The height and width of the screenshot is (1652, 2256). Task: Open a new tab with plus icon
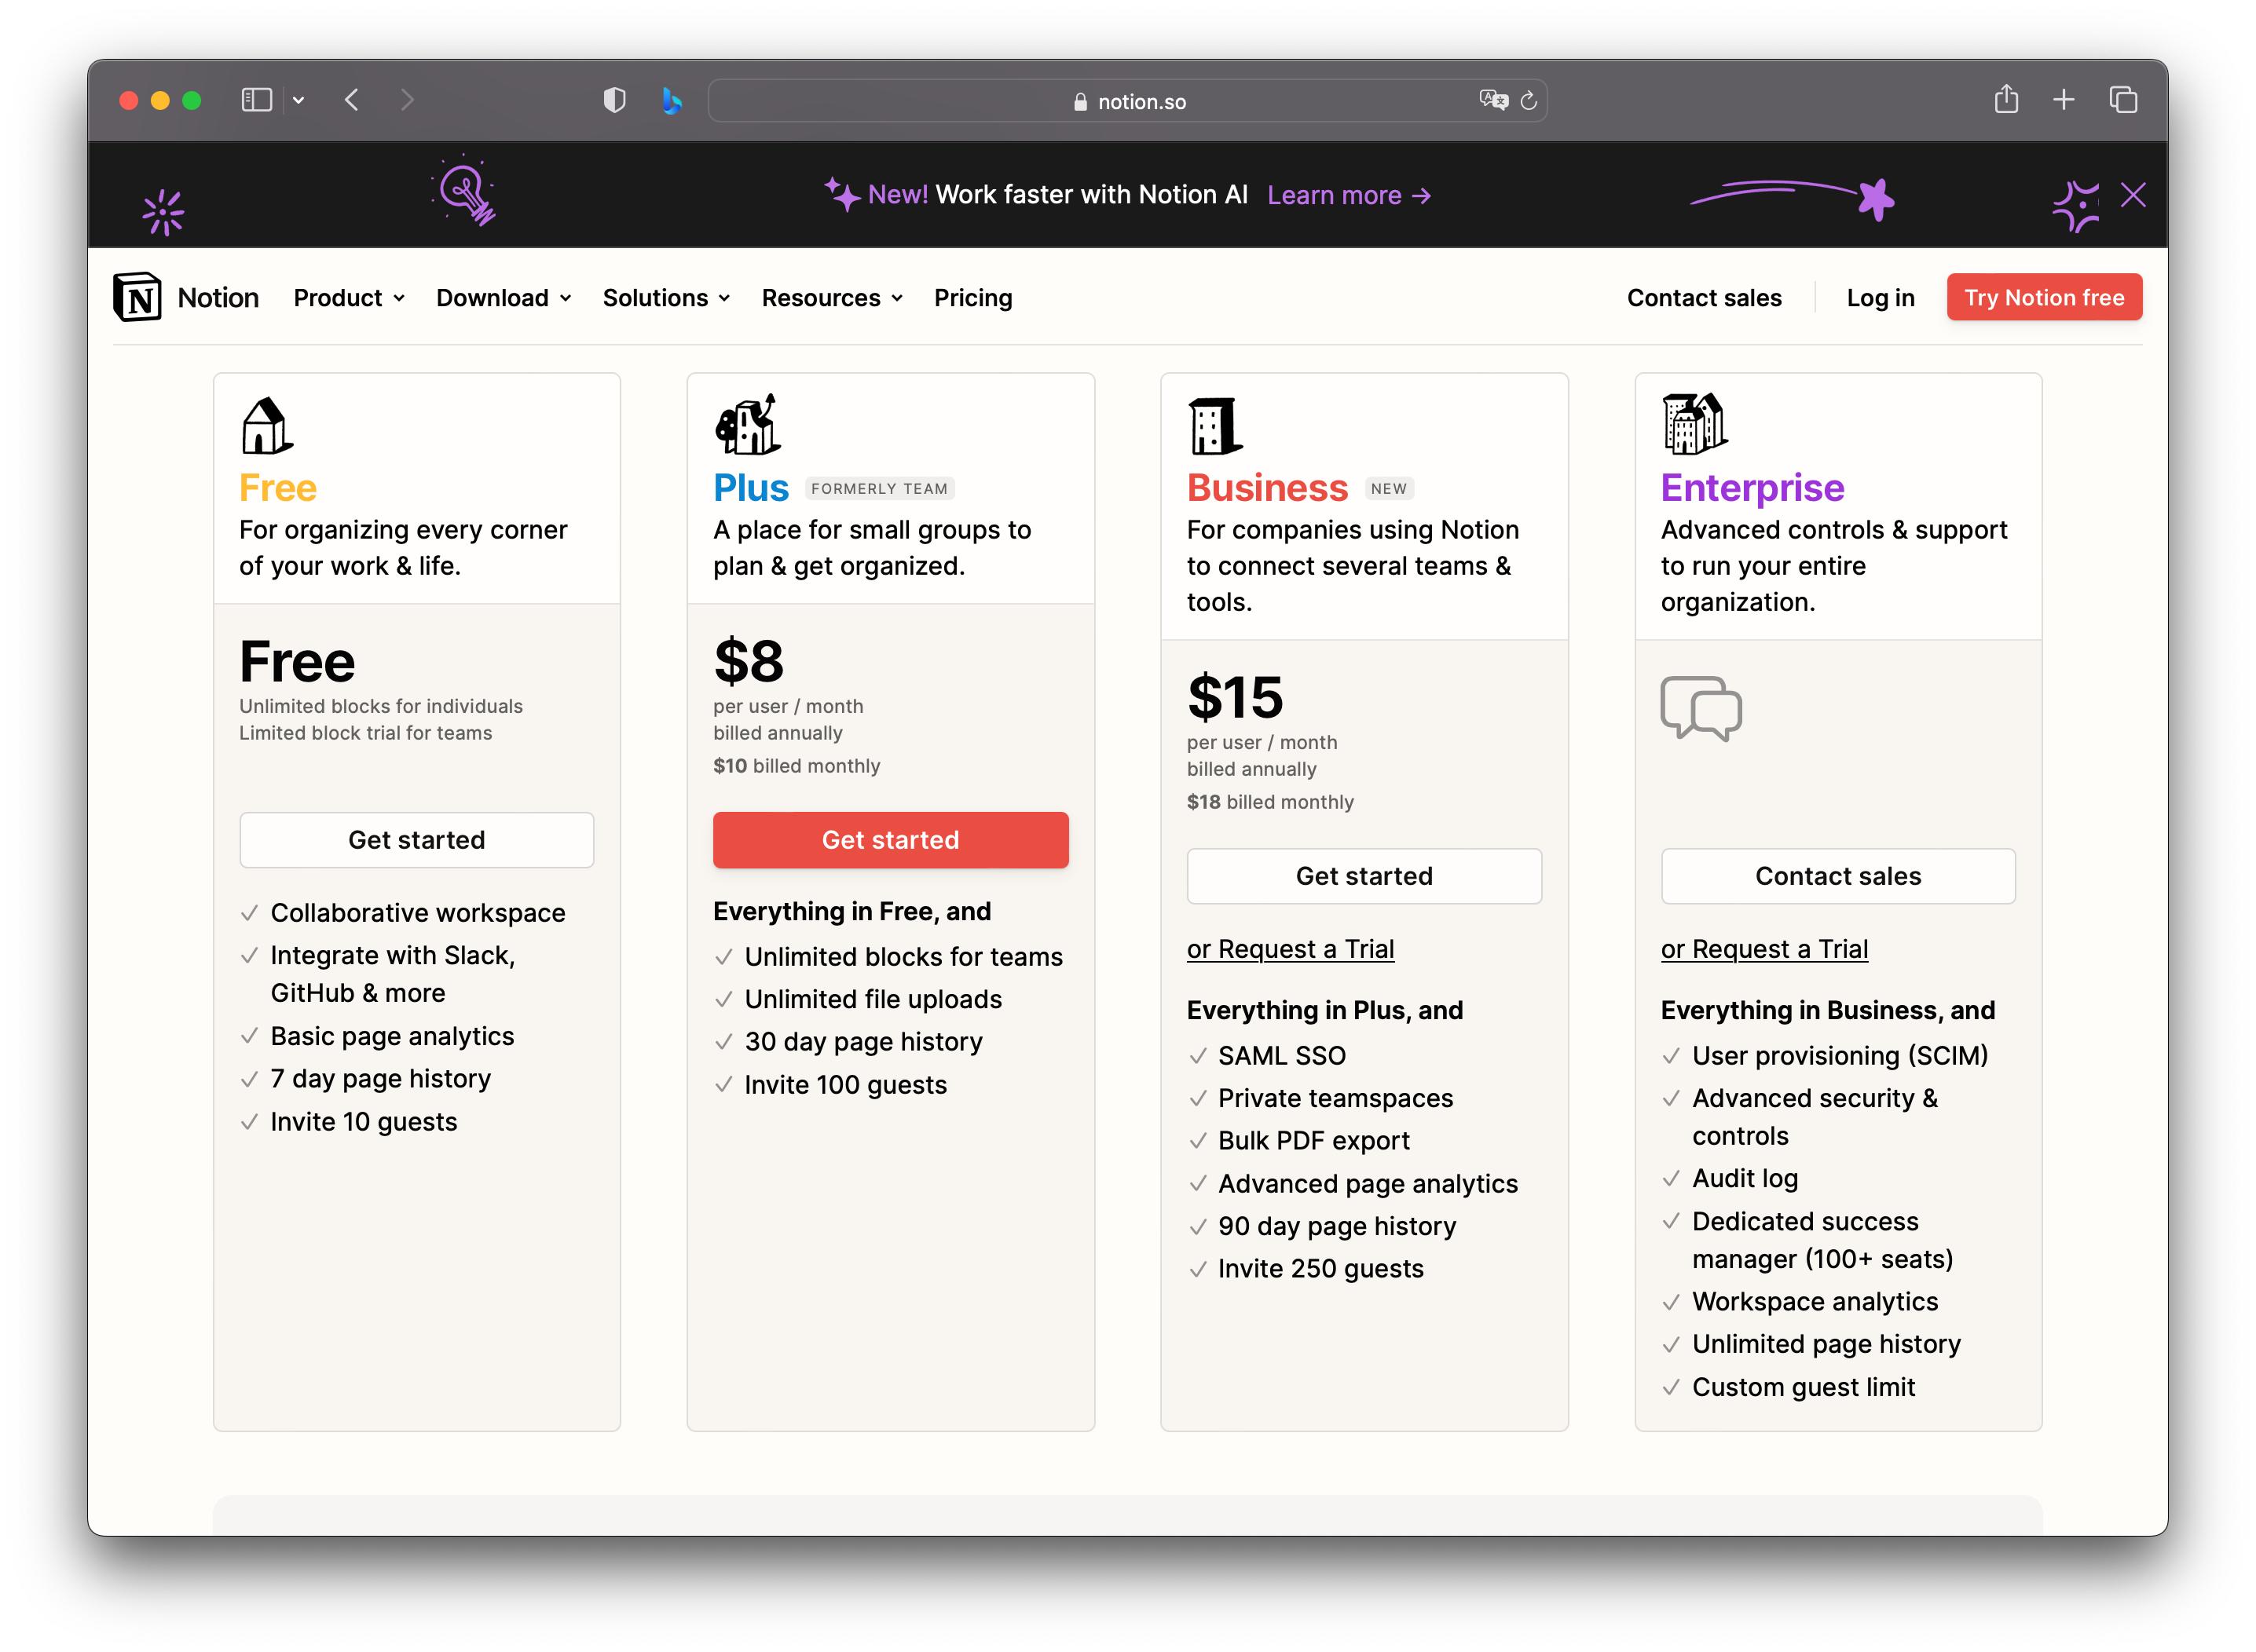tap(2063, 100)
